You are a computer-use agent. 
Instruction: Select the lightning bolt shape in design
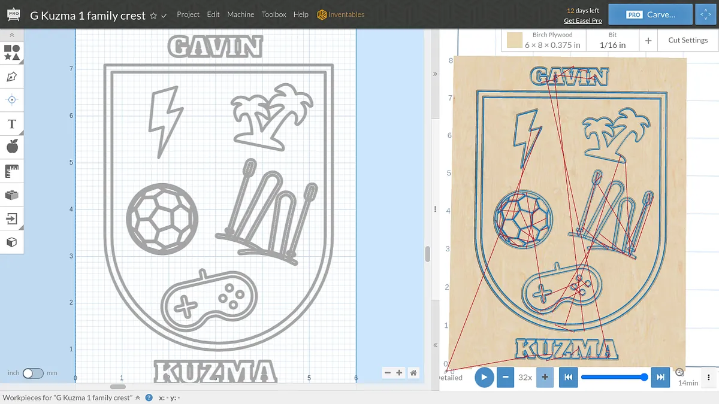[165, 121]
